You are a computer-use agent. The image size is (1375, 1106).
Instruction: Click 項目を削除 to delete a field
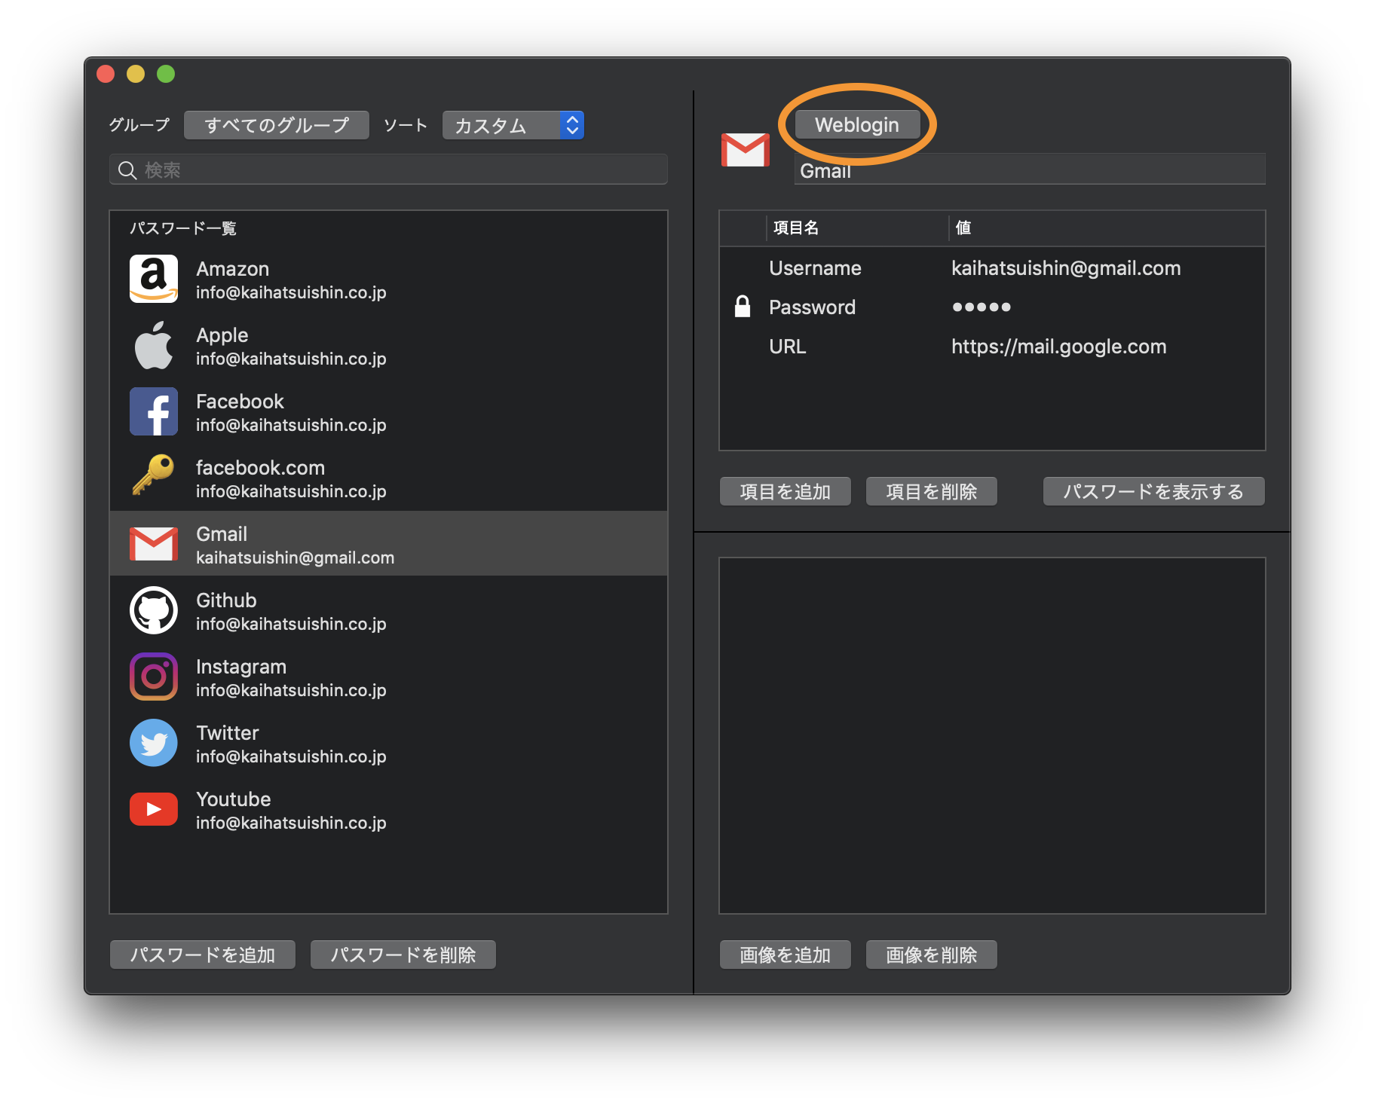tap(932, 492)
